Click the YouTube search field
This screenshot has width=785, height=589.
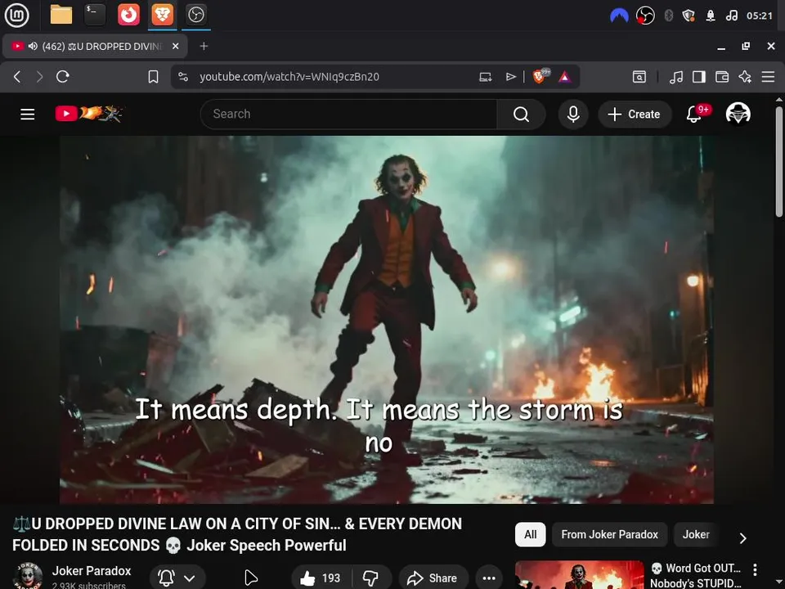[348, 115]
